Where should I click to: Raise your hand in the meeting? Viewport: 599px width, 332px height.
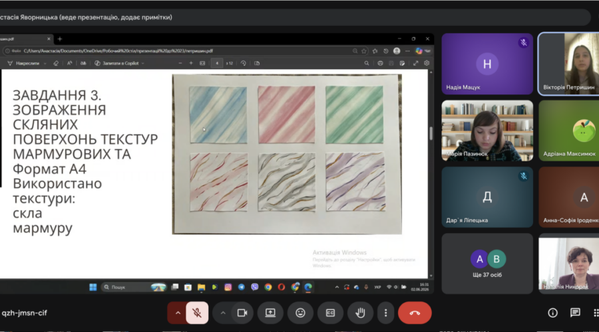click(x=360, y=313)
